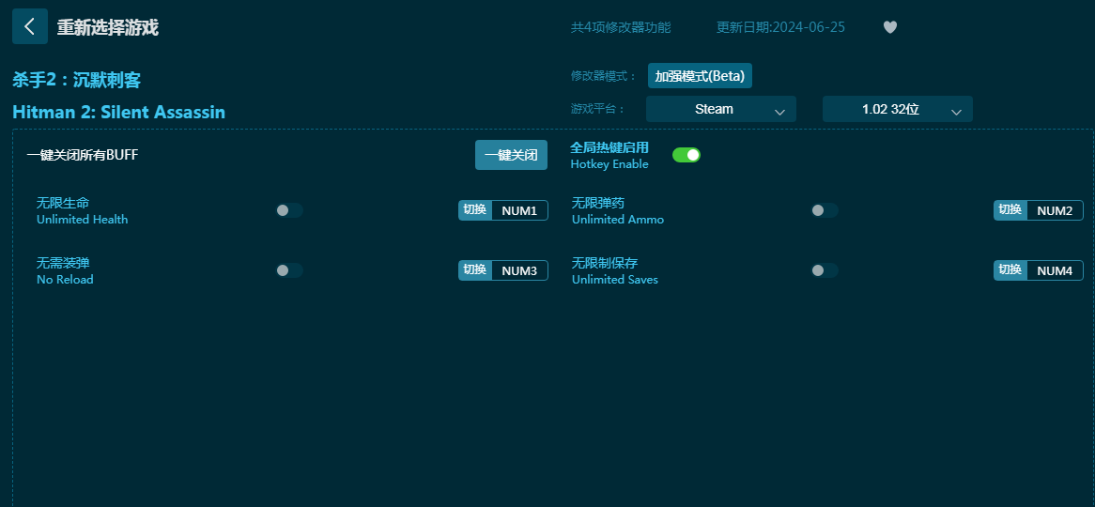Select the 加强模式(Beta) mode button
Screen dimensions: 1095x507
(700, 76)
